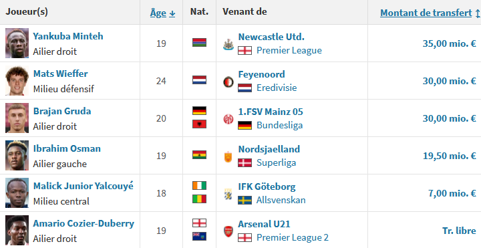Click the Mainz 05 club crest icon

point(228,119)
